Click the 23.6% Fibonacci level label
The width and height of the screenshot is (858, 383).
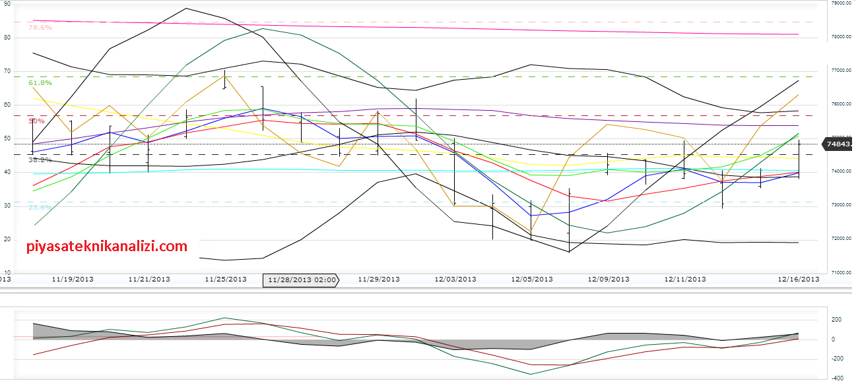point(40,208)
